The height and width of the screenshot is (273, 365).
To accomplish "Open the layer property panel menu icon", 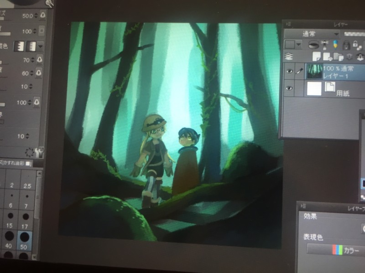I will point(303,206).
